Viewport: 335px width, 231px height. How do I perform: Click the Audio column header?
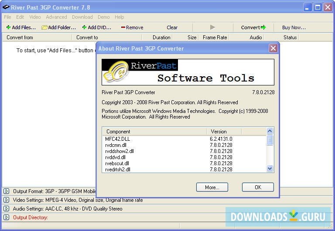tap(246, 37)
